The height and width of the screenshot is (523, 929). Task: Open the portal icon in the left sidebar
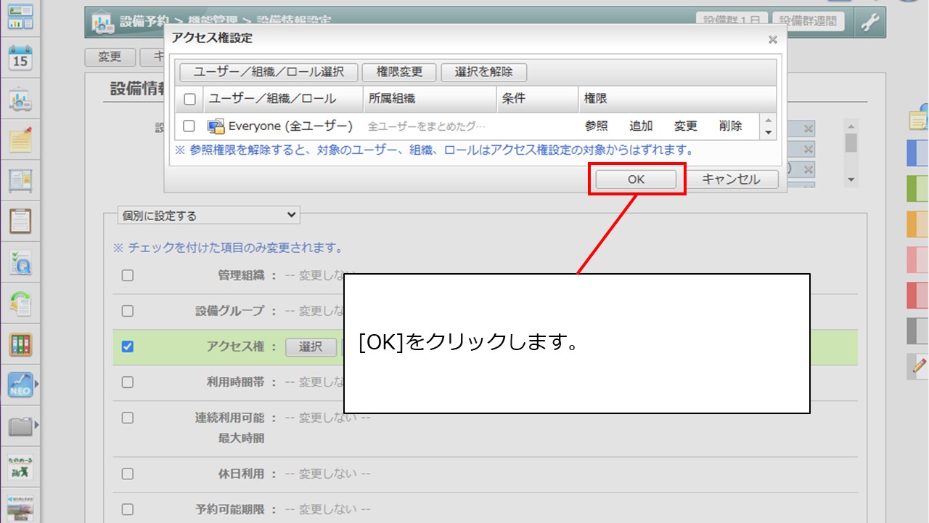click(x=20, y=17)
